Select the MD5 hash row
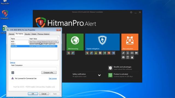 click(34, 42)
